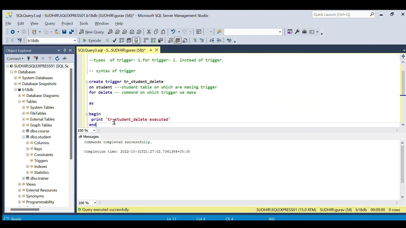Click the New Project toolbar icon
This screenshot has height=228, width=406.
pyautogui.click(x=34, y=32)
